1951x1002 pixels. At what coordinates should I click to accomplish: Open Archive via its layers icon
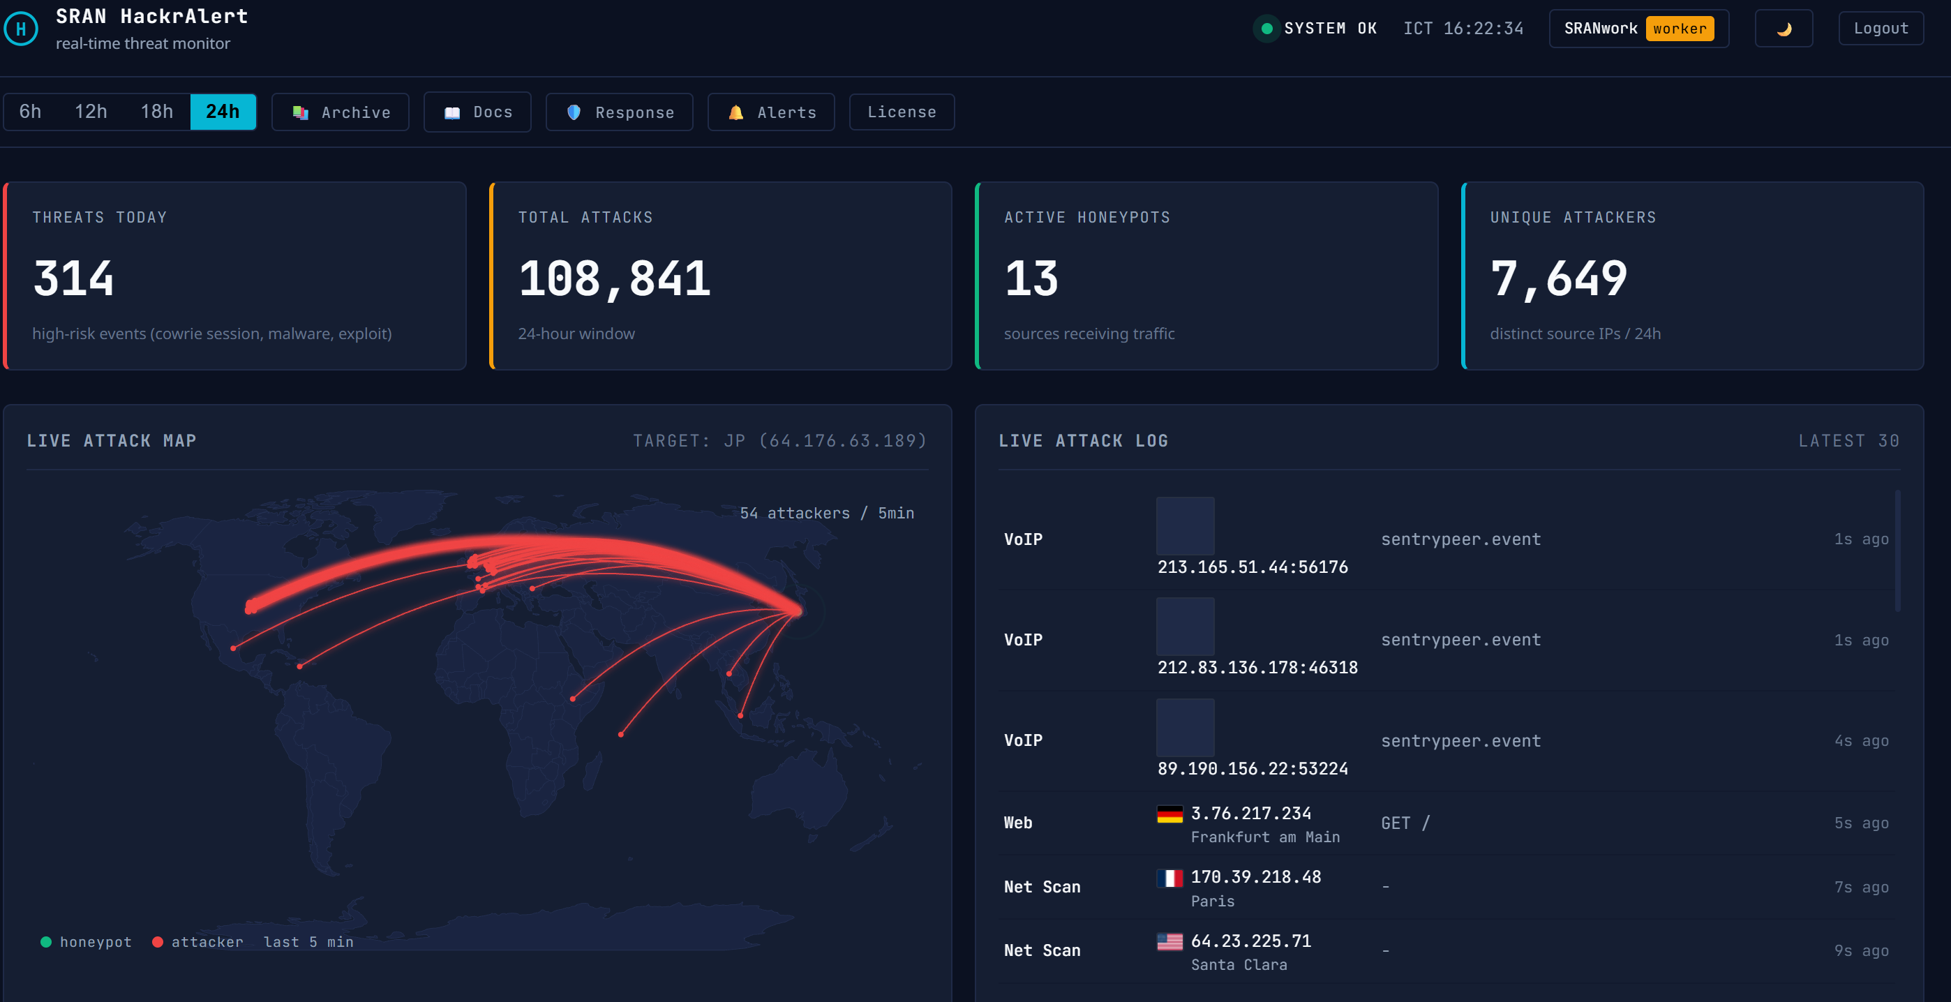[300, 112]
